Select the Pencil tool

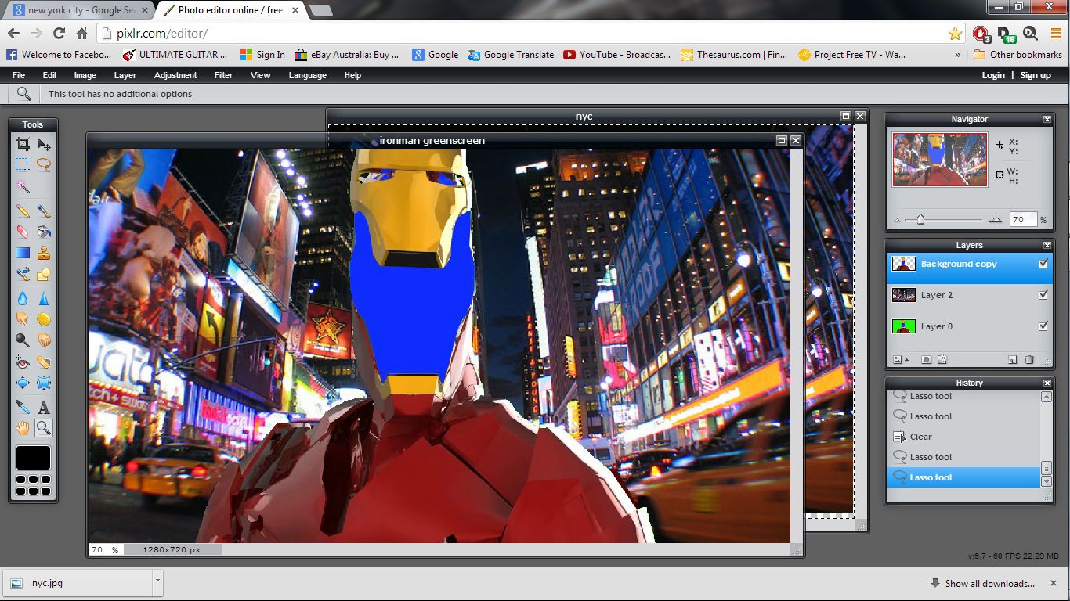tap(23, 211)
